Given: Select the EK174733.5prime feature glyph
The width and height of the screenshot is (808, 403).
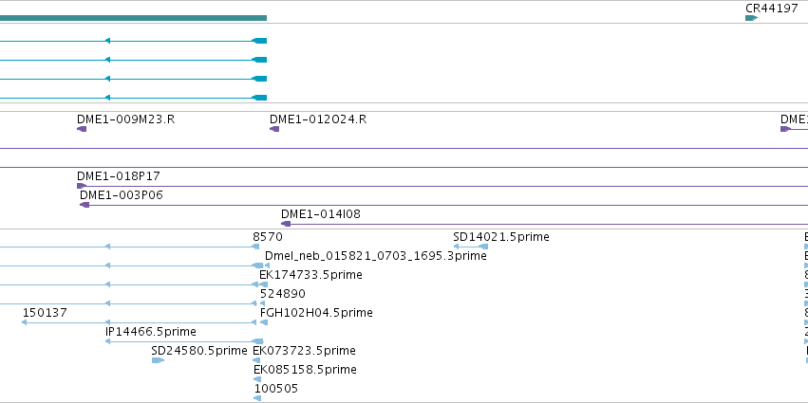Looking at the screenshot, I should tap(263, 284).
